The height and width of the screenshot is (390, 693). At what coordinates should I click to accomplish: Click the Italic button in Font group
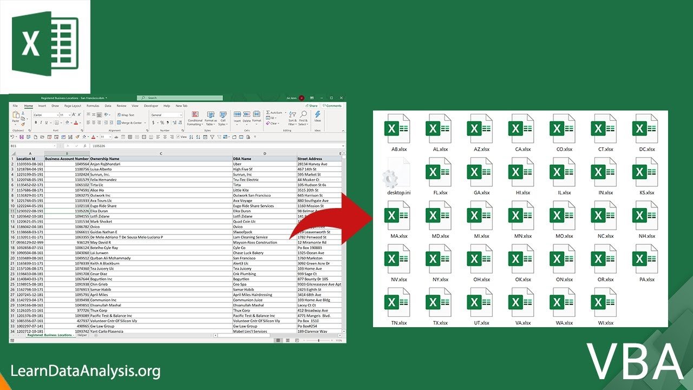click(40, 122)
